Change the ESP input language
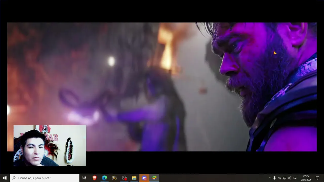The width and height of the screenshot is (324, 182). pyautogui.click(x=295, y=178)
